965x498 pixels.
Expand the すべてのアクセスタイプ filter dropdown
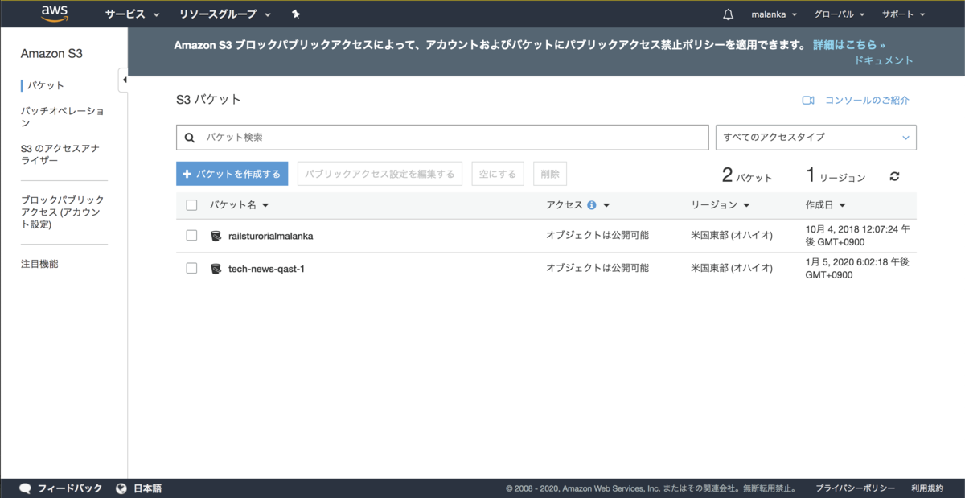click(x=816, y=138)
